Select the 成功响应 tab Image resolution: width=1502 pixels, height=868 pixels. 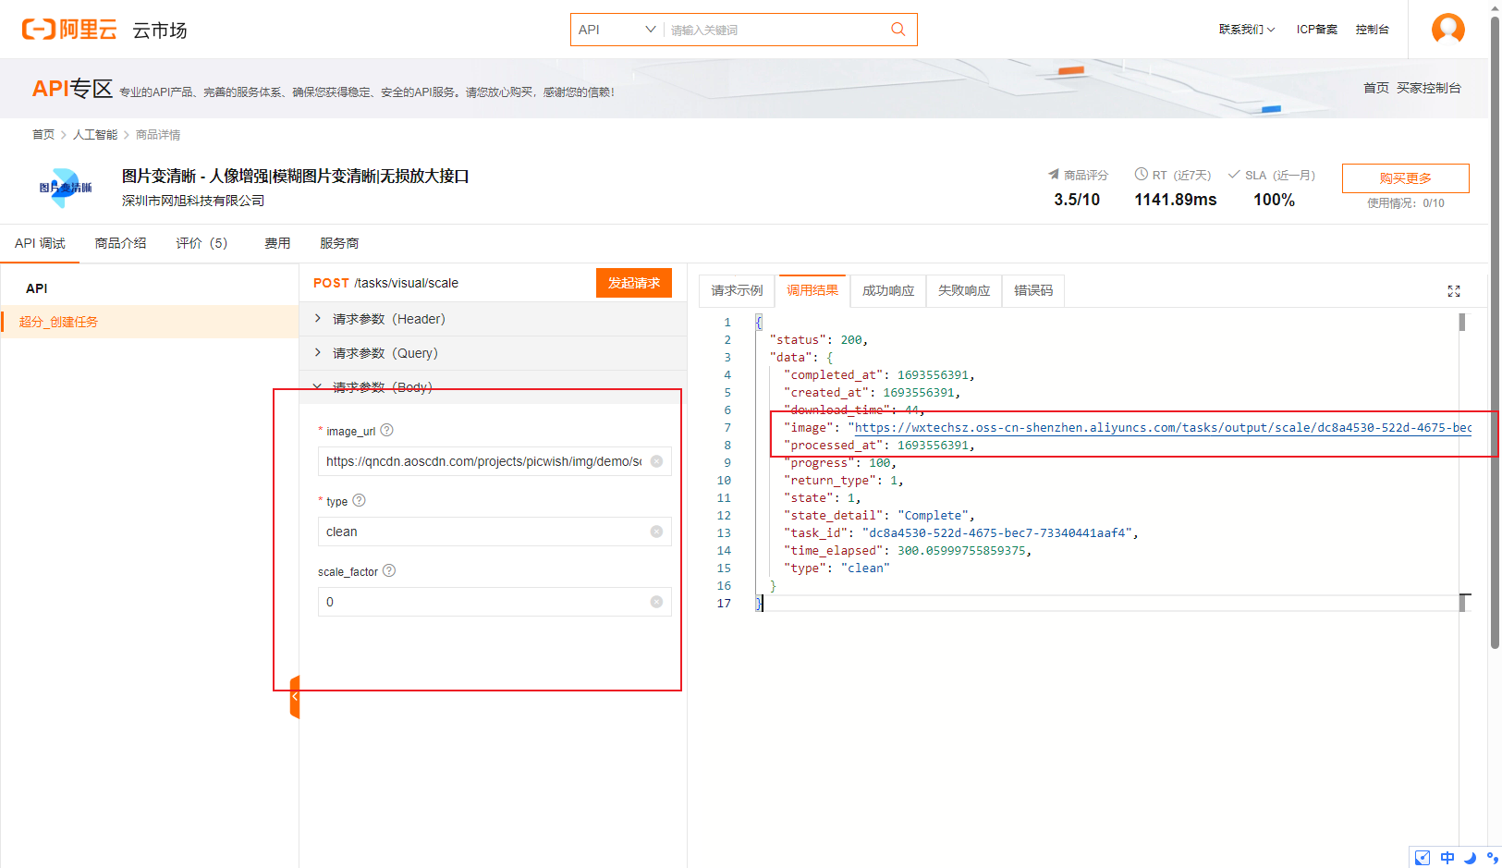[888, 290]
